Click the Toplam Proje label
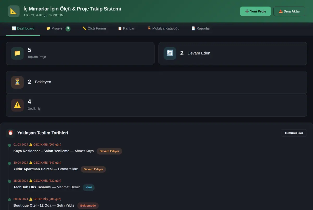This screenshot has height=210, width=313. tap(37, 57)
